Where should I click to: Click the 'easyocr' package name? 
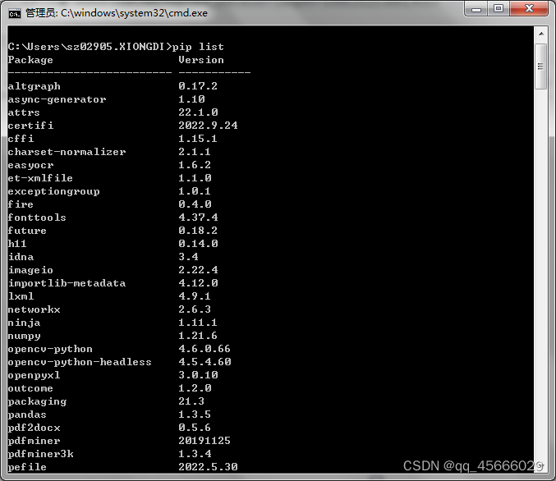click(30, 165)
